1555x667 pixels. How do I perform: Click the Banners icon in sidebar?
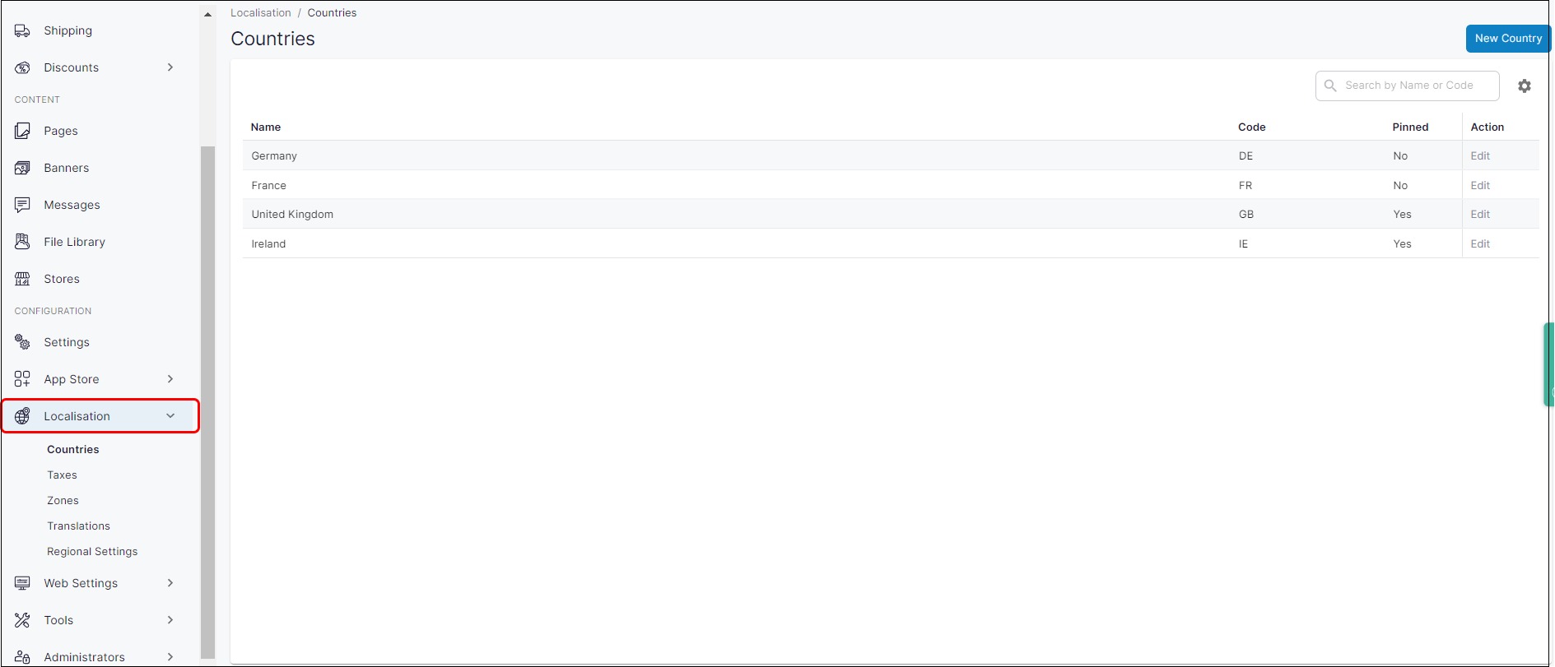click(22, 168)
